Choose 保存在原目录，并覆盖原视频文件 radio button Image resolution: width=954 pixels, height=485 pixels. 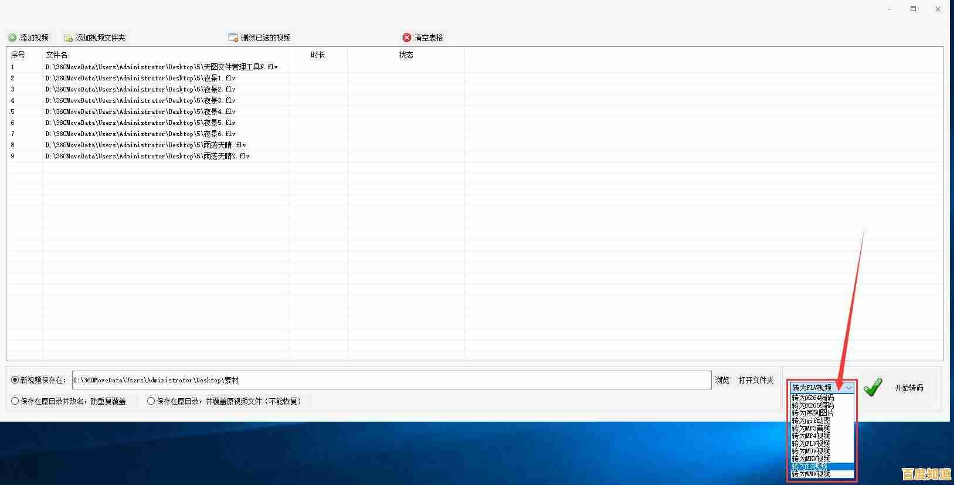[x=151, y=401]
